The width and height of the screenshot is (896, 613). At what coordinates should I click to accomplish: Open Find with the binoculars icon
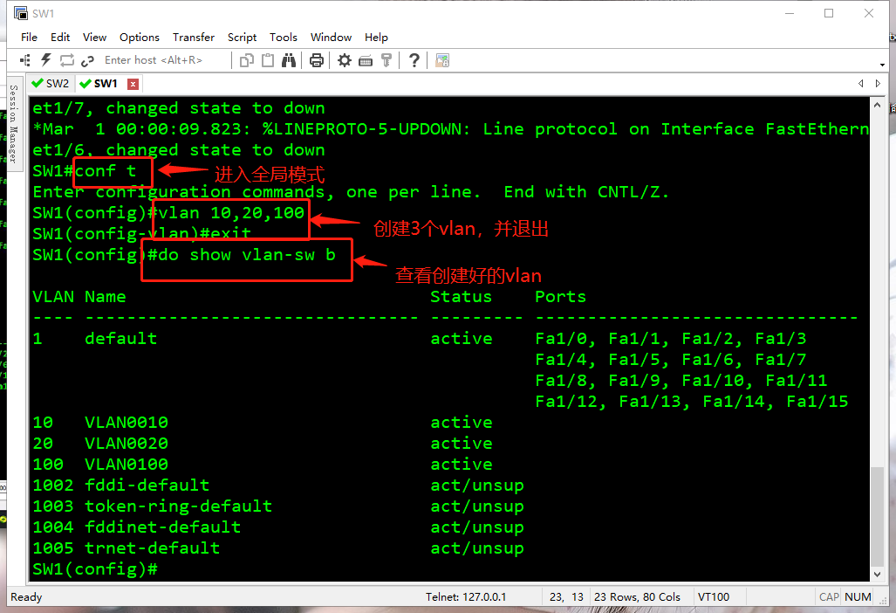coord(289,60)
